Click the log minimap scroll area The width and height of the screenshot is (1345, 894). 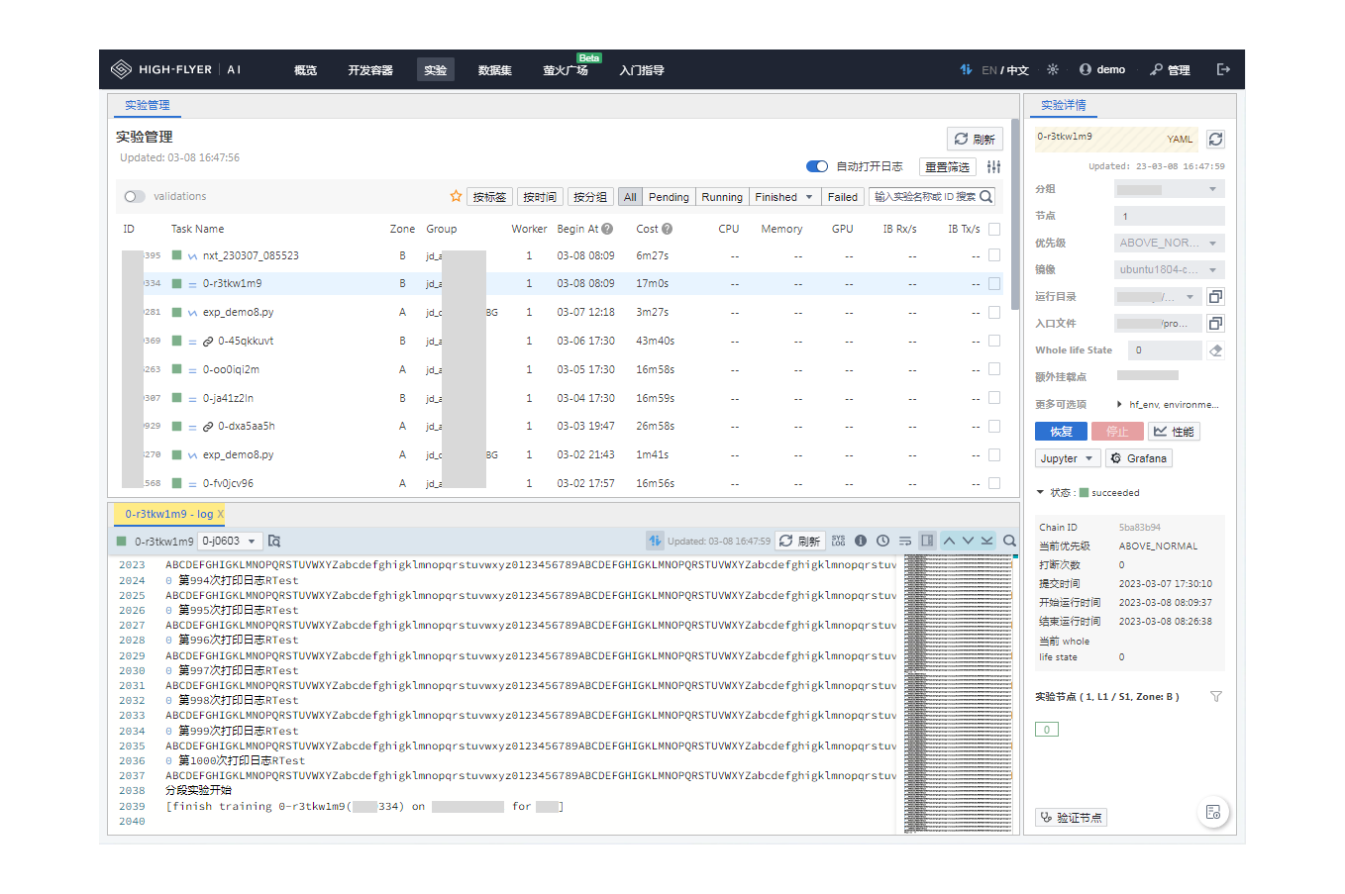tap(957, 693)
